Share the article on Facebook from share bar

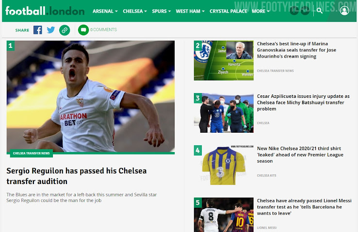pos(38,30)
